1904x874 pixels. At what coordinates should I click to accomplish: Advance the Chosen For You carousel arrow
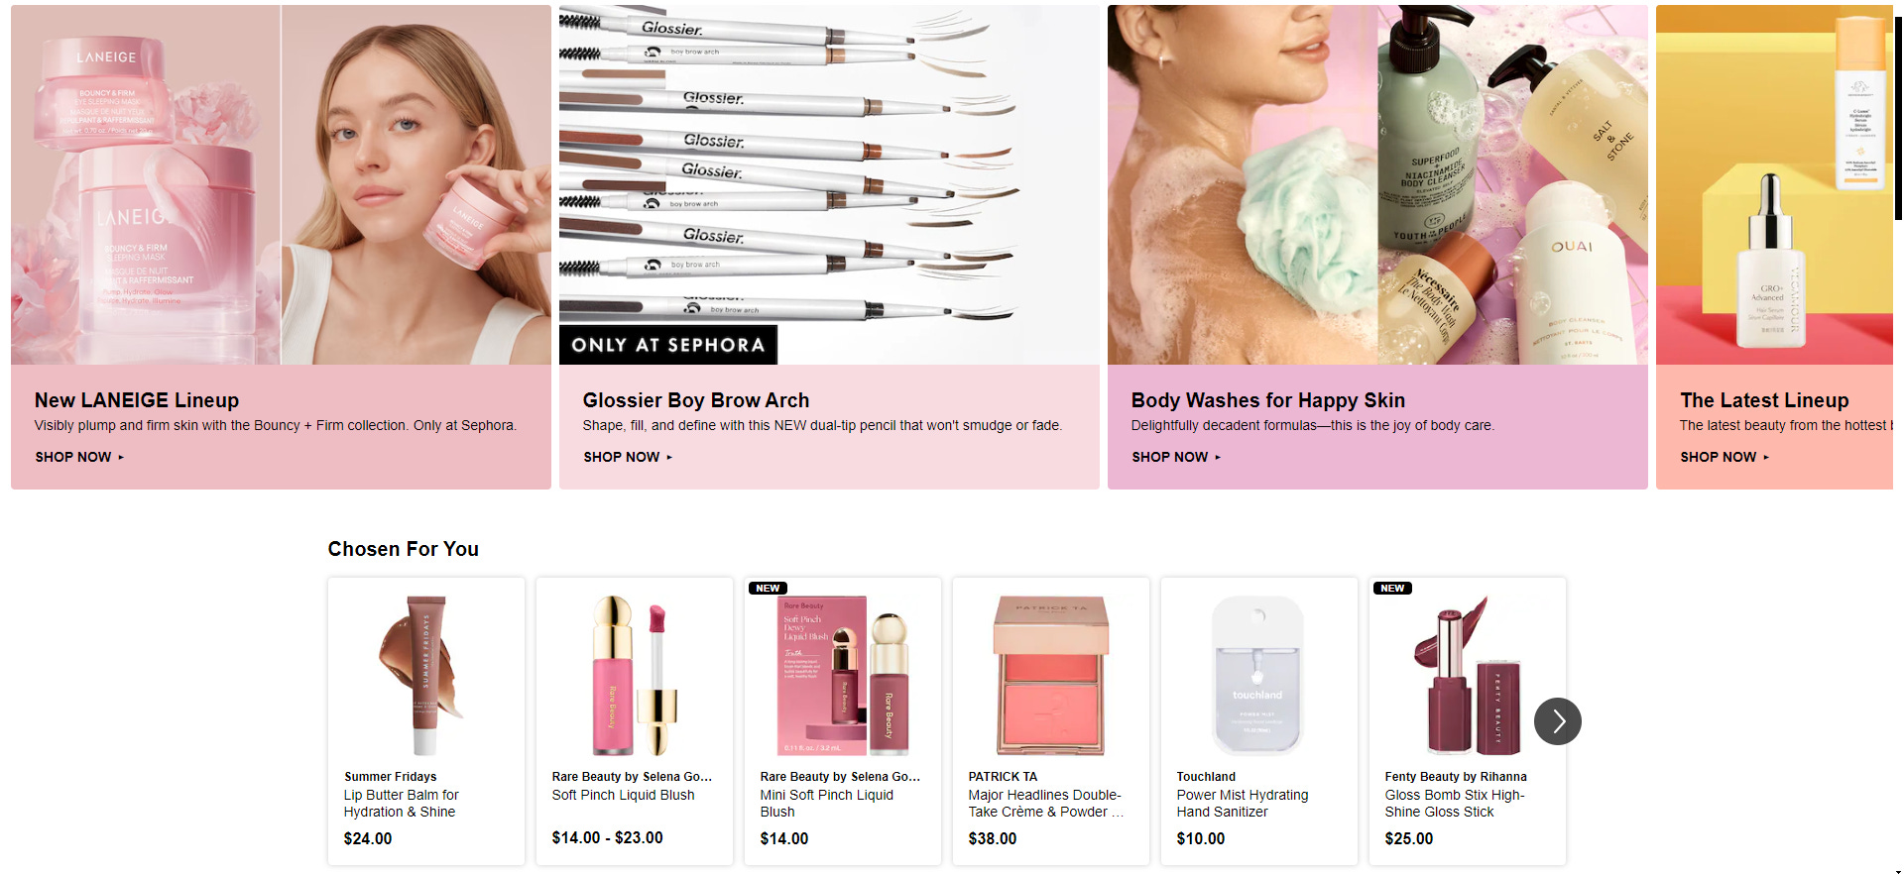1557,721
